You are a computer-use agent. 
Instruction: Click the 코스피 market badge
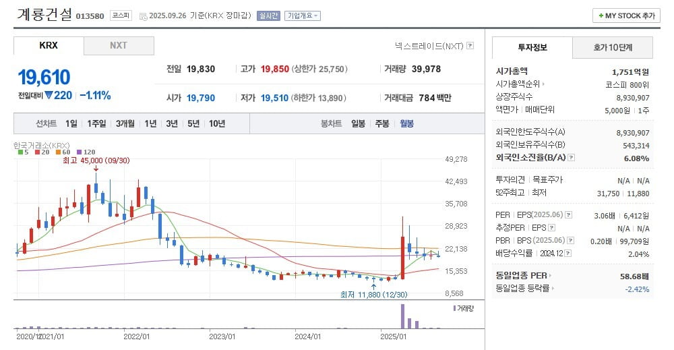121,16
